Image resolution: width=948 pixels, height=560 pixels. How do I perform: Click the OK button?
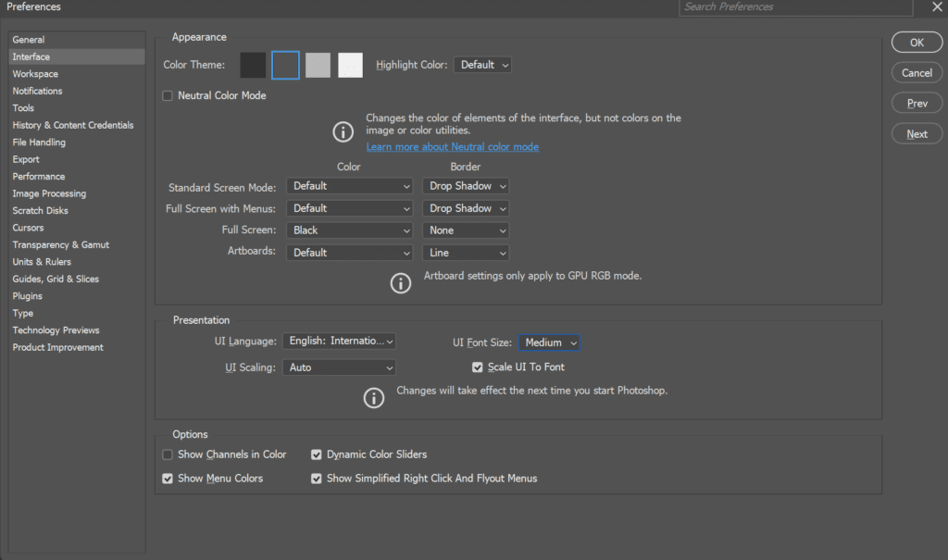[x=917, y=43]
